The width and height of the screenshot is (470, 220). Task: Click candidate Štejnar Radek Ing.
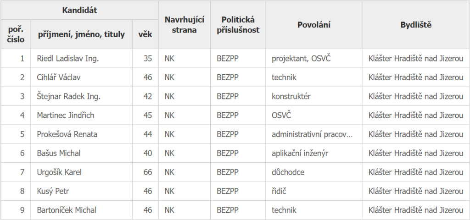coord(68,96)
